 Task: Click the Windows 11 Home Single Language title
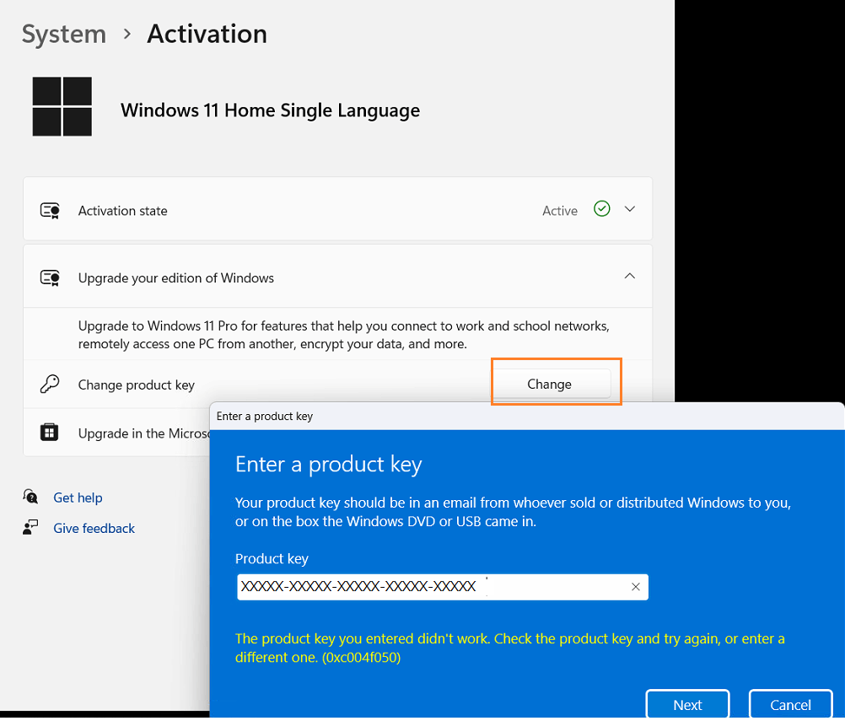tap(270, 110)
